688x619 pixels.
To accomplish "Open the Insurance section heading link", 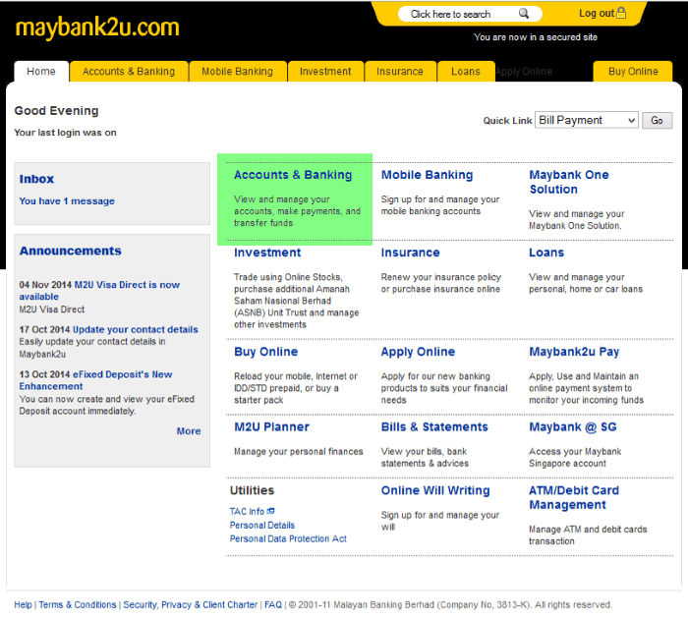I will coord(410,253).
